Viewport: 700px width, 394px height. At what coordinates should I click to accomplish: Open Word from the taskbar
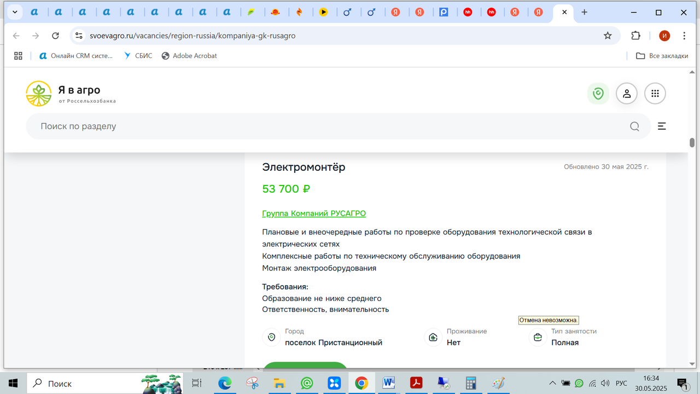click(389, 383)
